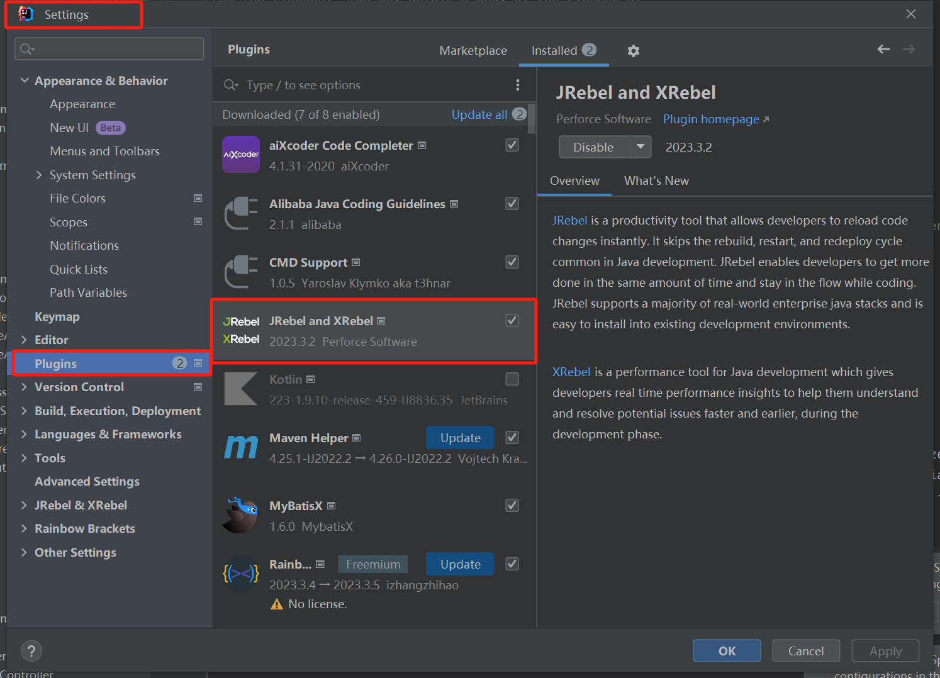The height and width of the screenshot is (678, 940).
Task: Click the Plugins count badge in the sidebar
Action: pyautogui.click(x=180, y=363)
